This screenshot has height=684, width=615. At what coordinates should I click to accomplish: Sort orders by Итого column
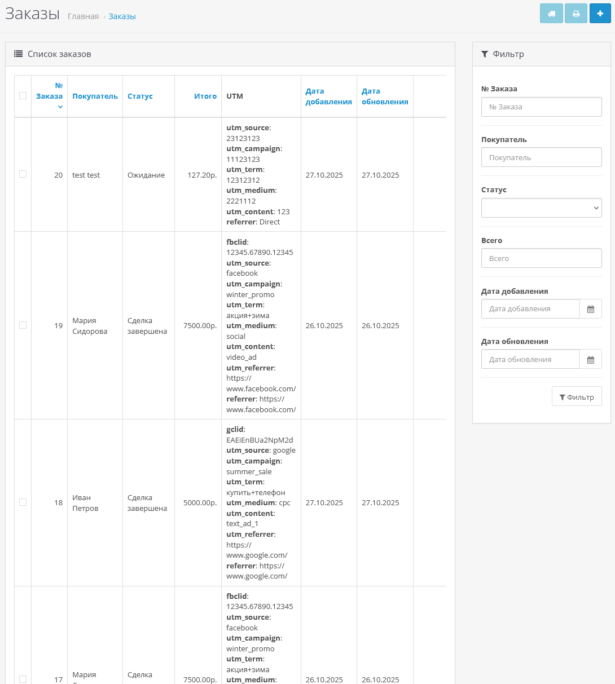(x=205, y=96)
